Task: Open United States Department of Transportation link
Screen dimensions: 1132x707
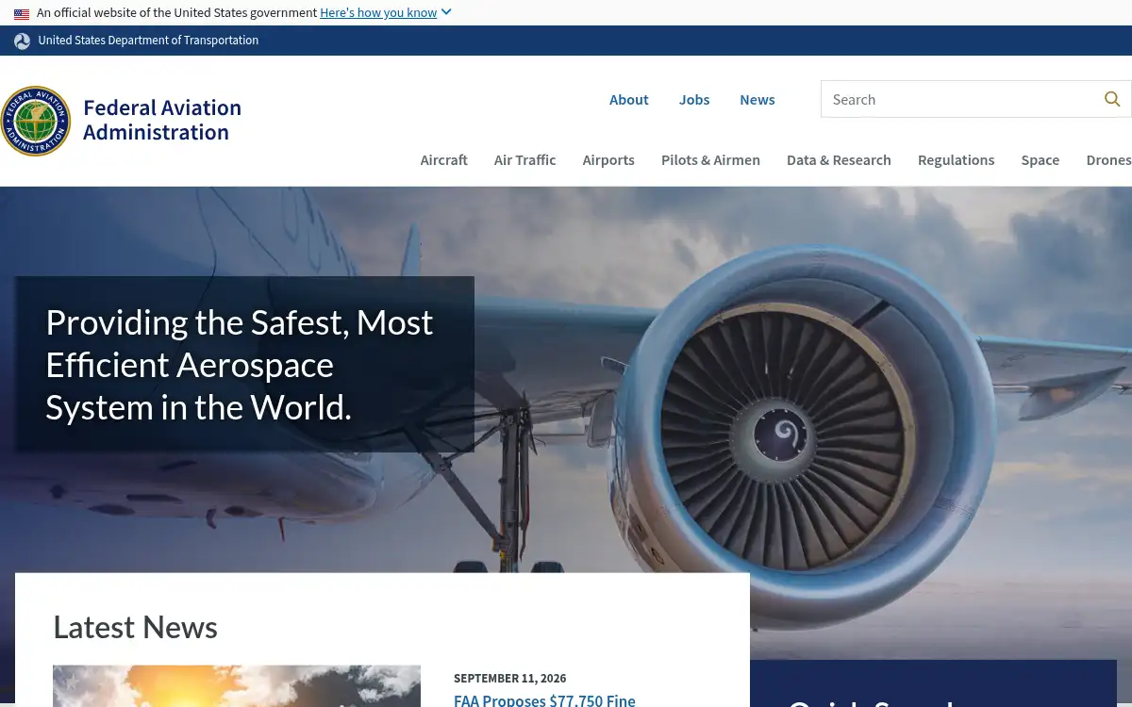Action: click(148, 41)
